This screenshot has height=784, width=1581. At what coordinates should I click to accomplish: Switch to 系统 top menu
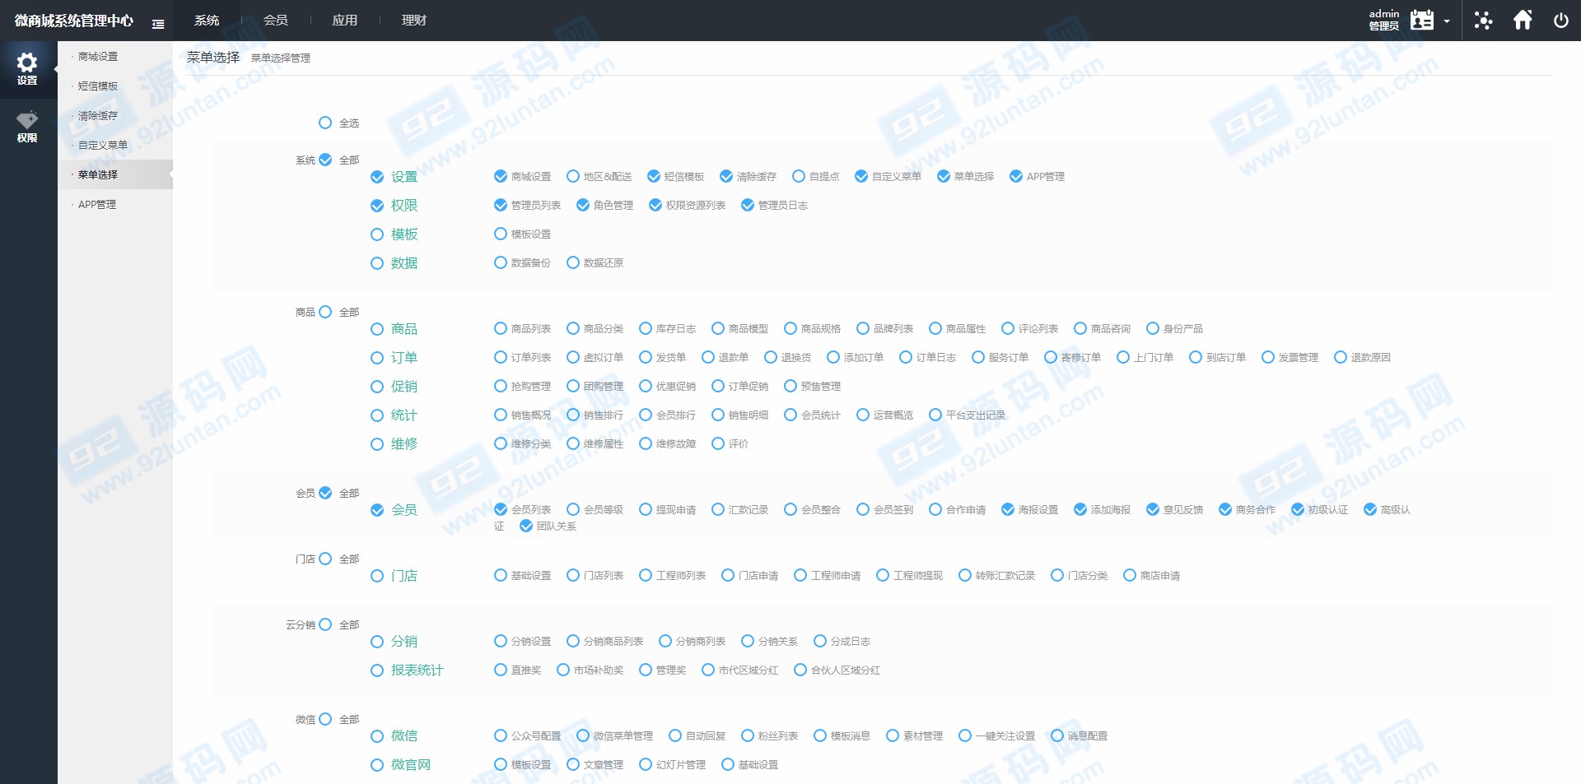(x=207, y=21)
